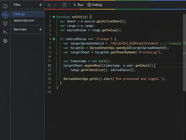Open Project Settings gear icon
The height and width of the screenshot is (140, 186).
click(5, 41)
